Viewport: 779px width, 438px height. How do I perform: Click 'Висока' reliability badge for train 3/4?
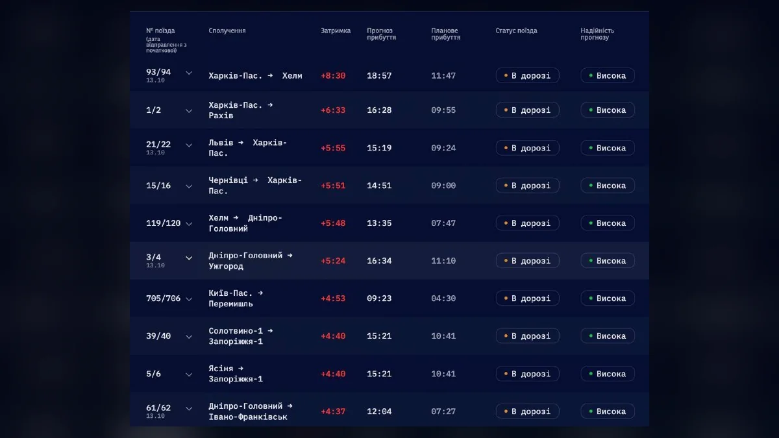pos(608,261)
